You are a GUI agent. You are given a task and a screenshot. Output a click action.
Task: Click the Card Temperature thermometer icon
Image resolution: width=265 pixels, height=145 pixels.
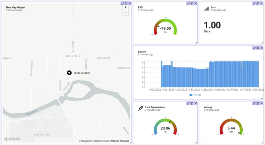click(140, 108)
